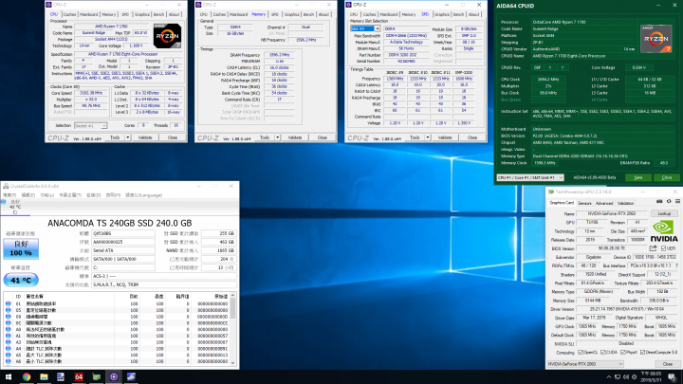This screenshot has height=384, width=683.
Task: Click the Graphics tab in CPU-Z SPD window
Action: (x=442, y=14)
